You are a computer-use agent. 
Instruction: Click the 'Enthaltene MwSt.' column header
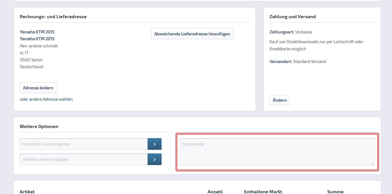point(263,192)
